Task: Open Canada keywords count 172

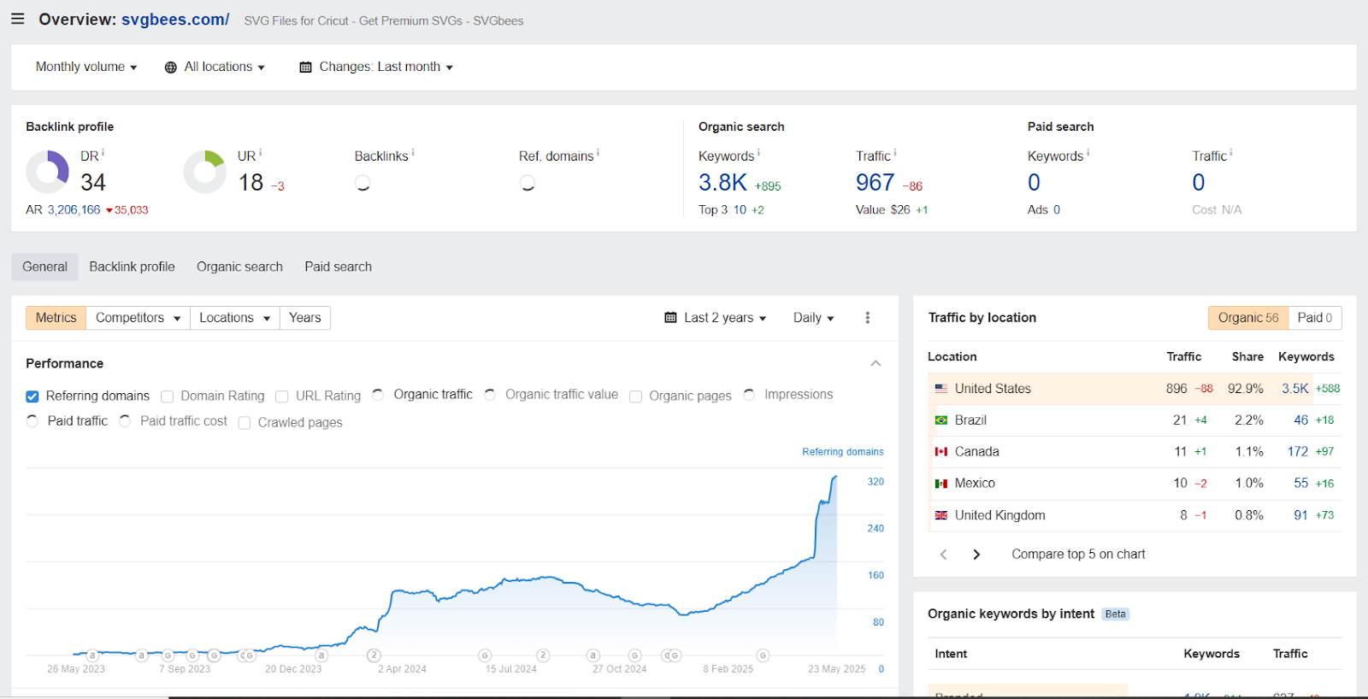Action: click(1297, 452)
